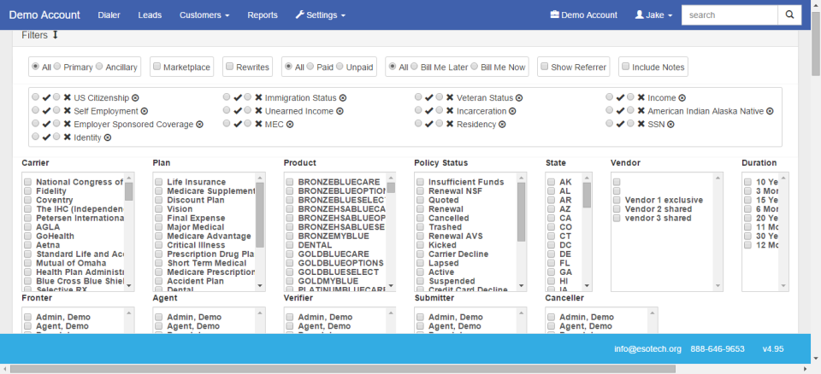Clear the SSN filter circle-x icon
The width and height of the screenshot is (821, 374).
pyautogui.click(x=670, y=125)
